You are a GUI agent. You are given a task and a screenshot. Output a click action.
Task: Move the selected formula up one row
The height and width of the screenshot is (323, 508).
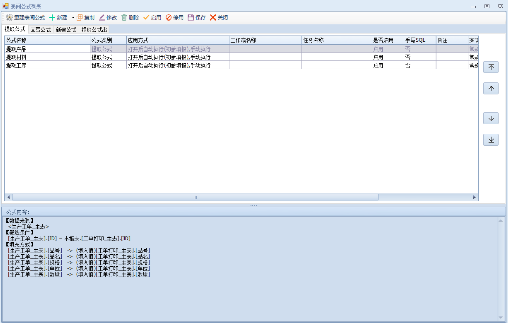(x=491, y=89)
